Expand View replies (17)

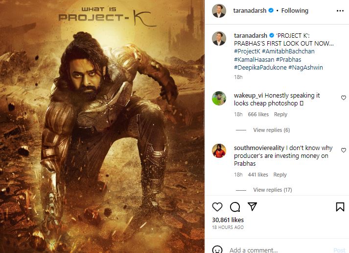click(x=273, y=190)
